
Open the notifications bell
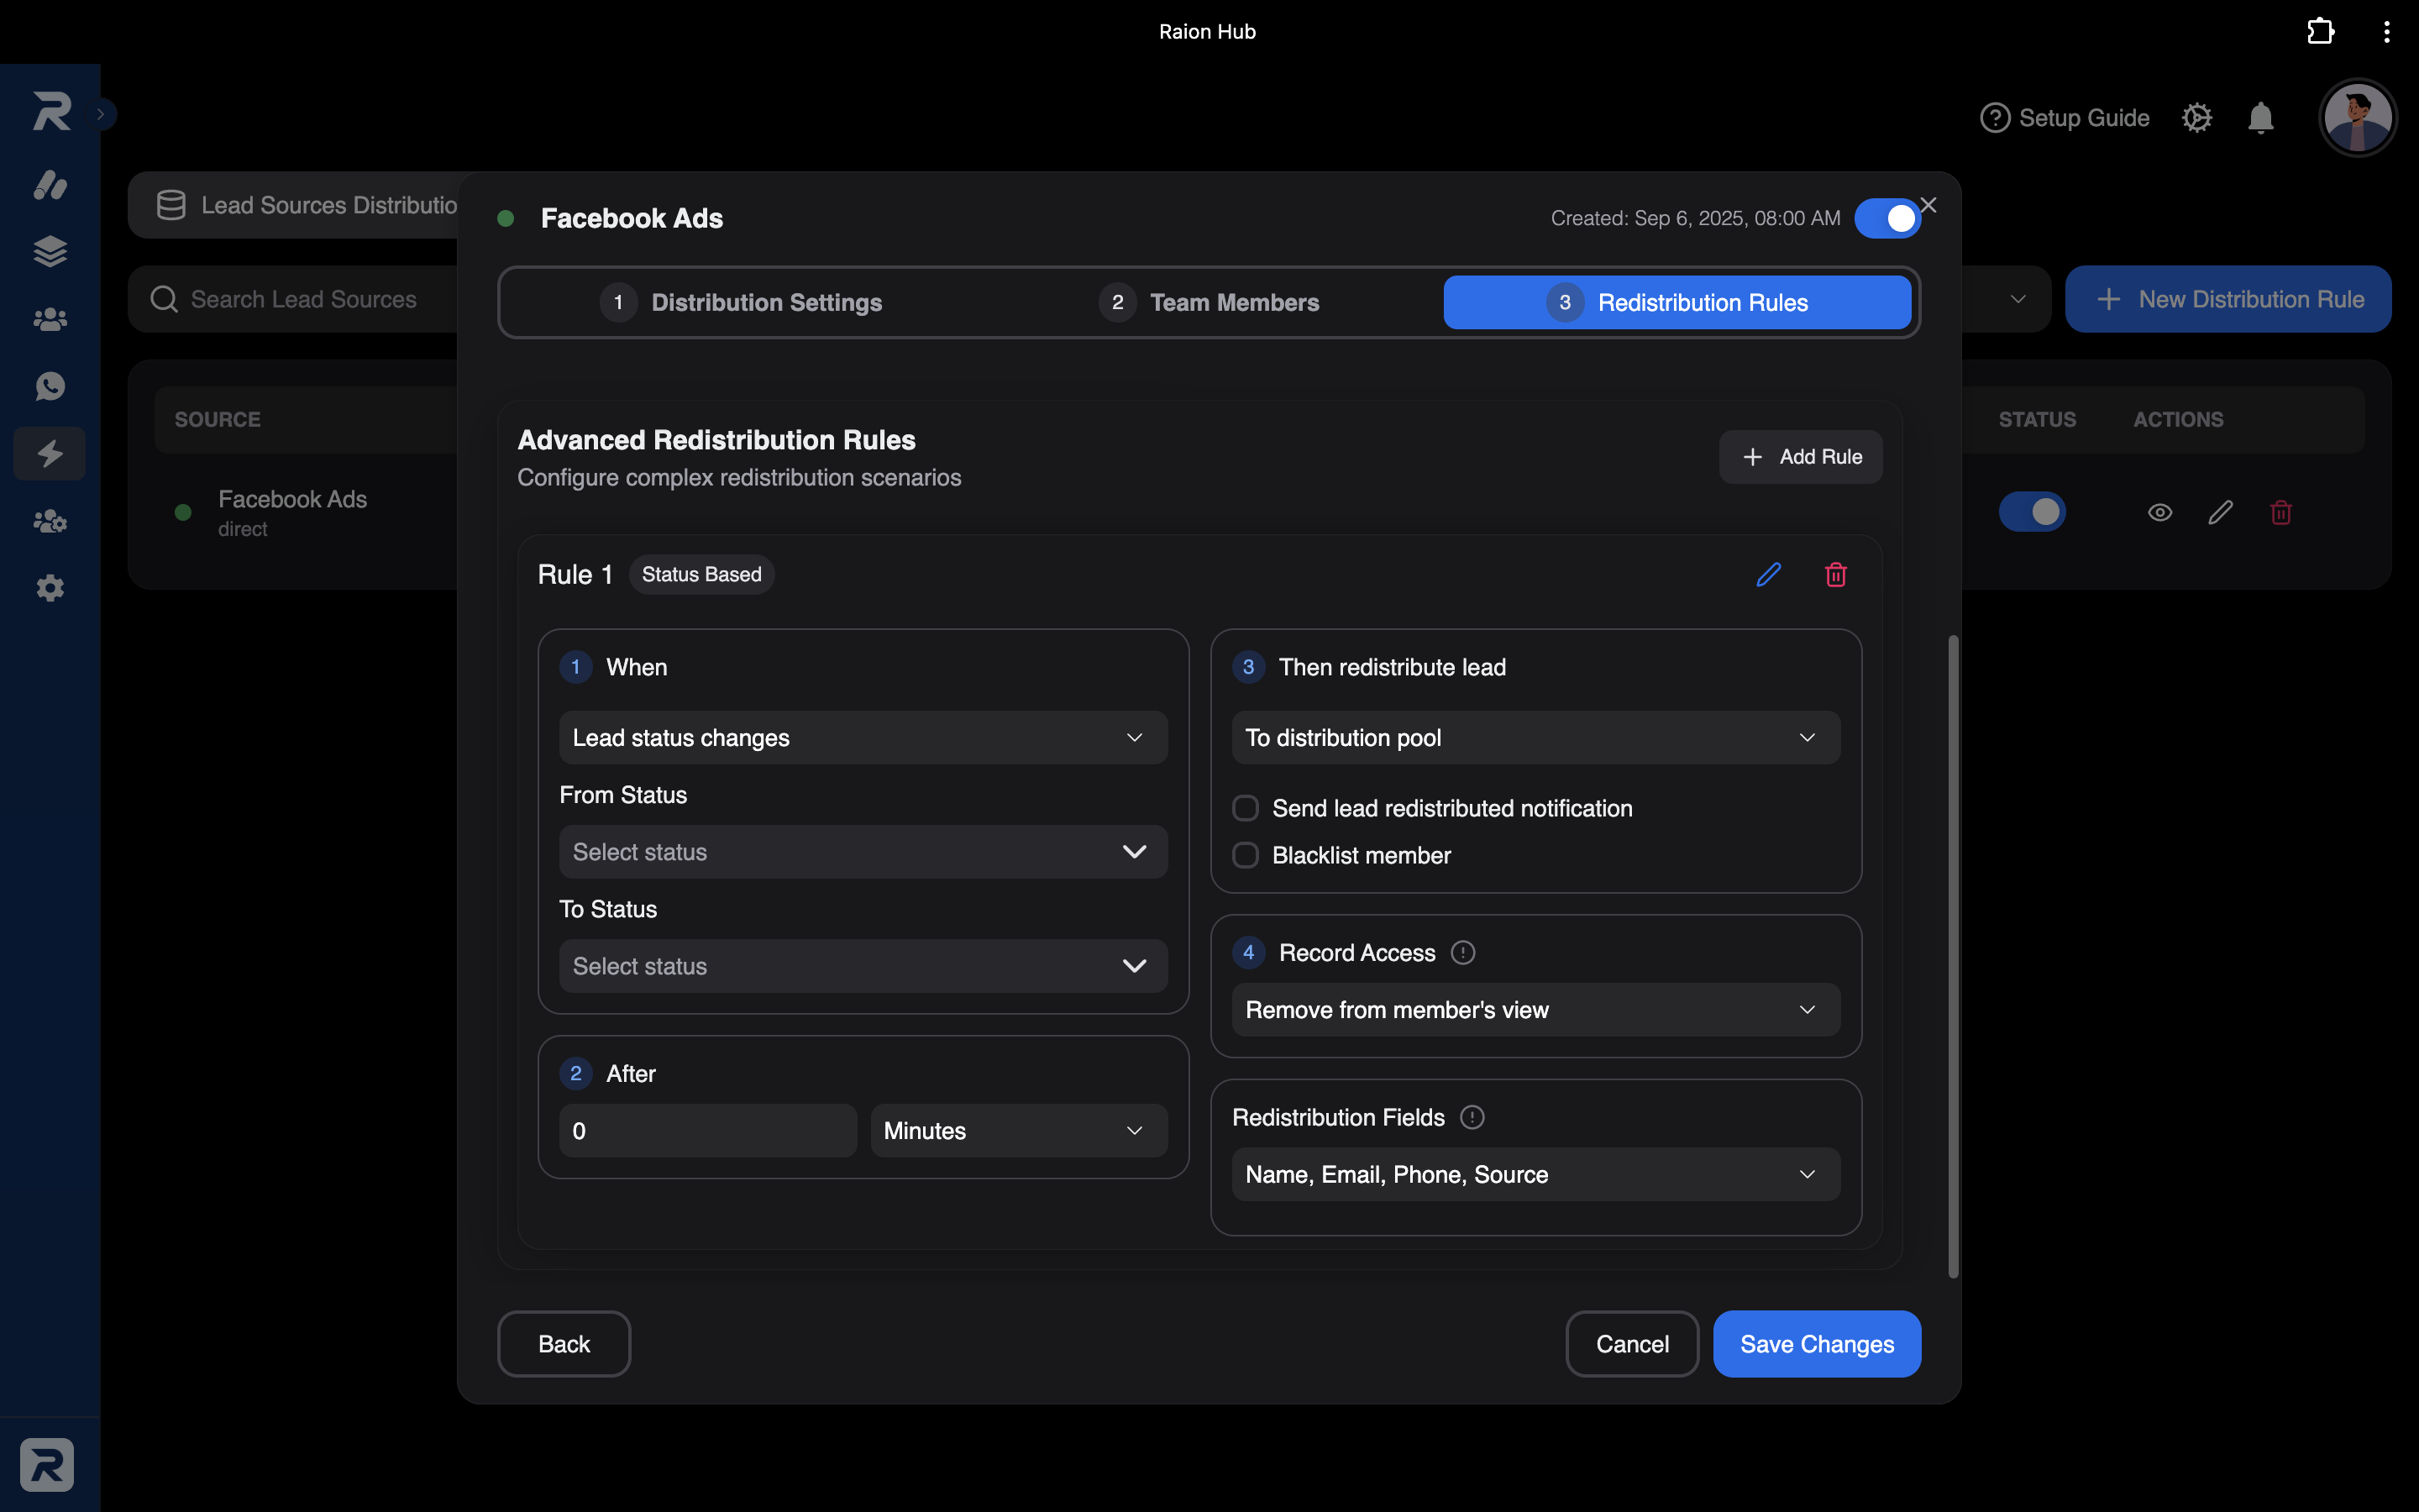click(x=2261, y=118)
